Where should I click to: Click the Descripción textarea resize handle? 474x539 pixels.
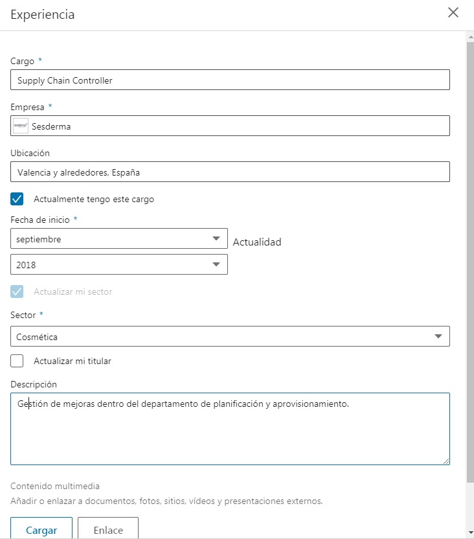tap(446, 461)
